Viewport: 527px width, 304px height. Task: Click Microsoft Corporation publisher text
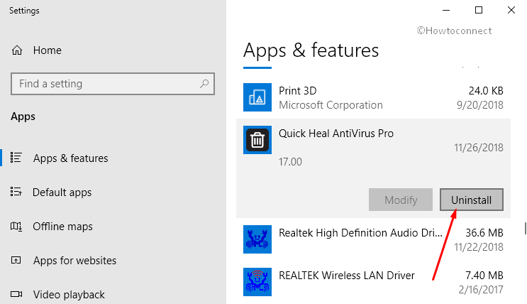331,105
